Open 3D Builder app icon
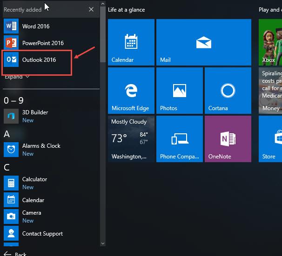 pyautogui.click(x=11, y=116)
